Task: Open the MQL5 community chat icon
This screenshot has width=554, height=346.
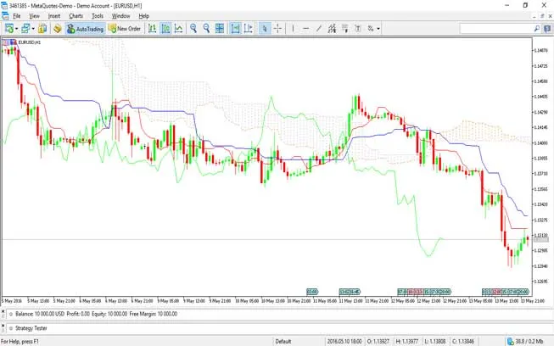Action: coord(547,29)
